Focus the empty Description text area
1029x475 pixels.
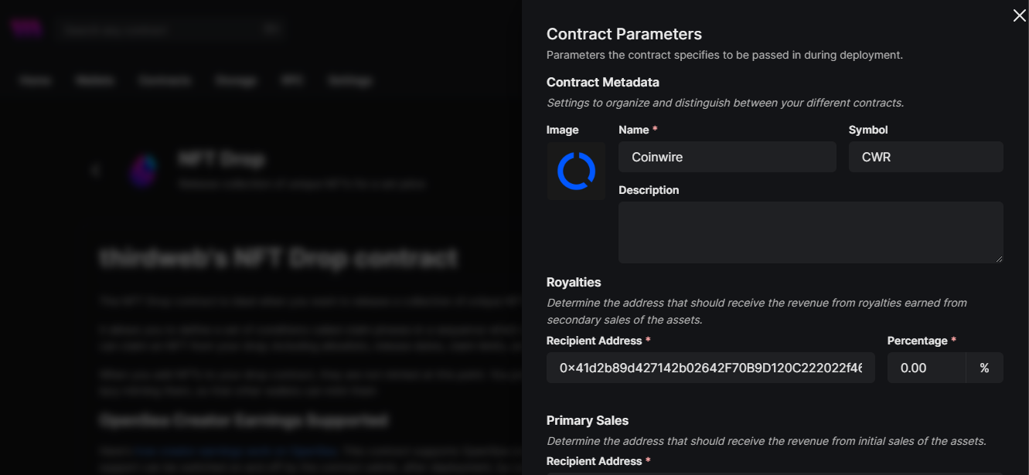click(809, 232)
